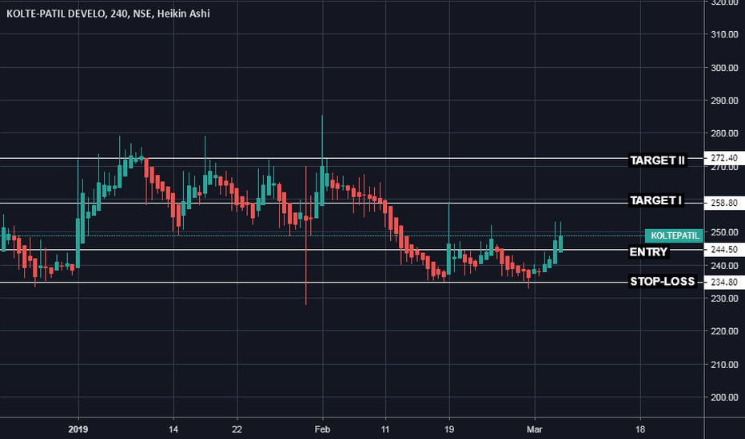745x439 pixels.
Task: Select the ENTRY label
Action: (x=648, y=251)
